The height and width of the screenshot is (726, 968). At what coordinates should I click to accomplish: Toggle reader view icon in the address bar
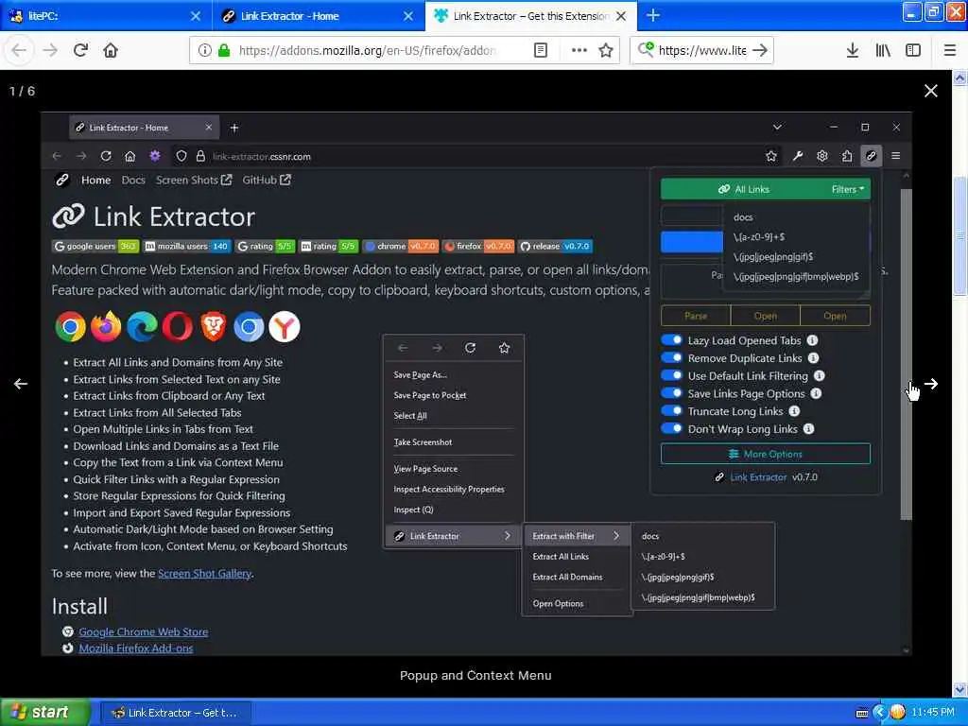click(x=540, y=50)
